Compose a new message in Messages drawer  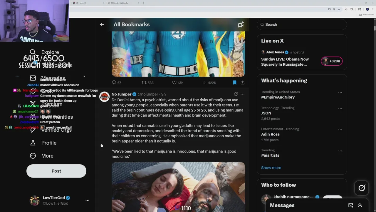(351, 205)
